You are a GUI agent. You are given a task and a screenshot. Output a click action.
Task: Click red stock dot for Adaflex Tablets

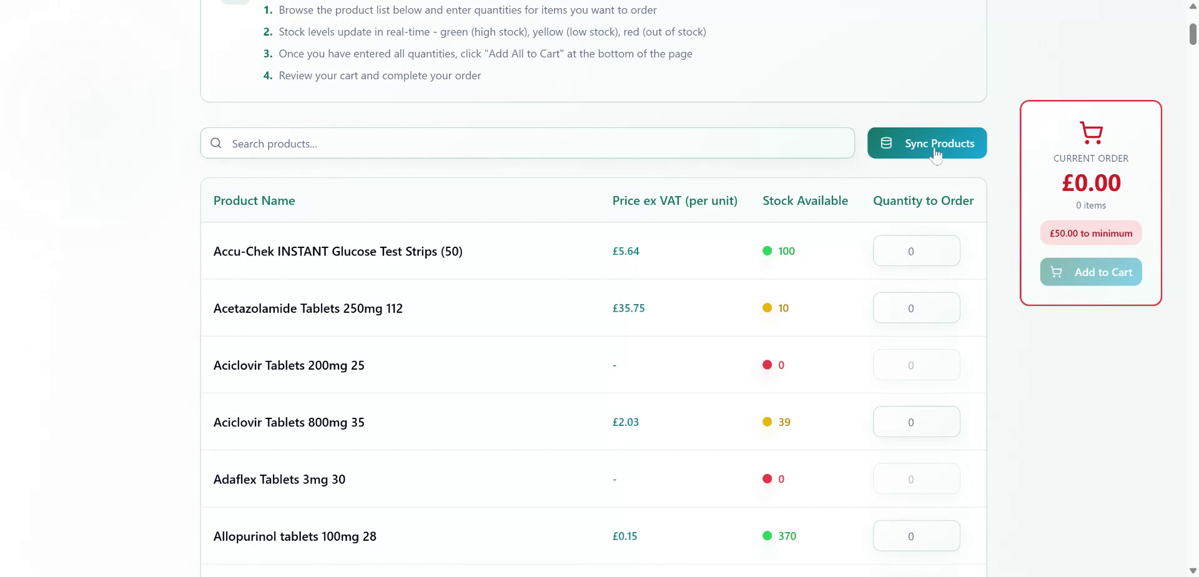pyautogui.click(x=767, y=479)
